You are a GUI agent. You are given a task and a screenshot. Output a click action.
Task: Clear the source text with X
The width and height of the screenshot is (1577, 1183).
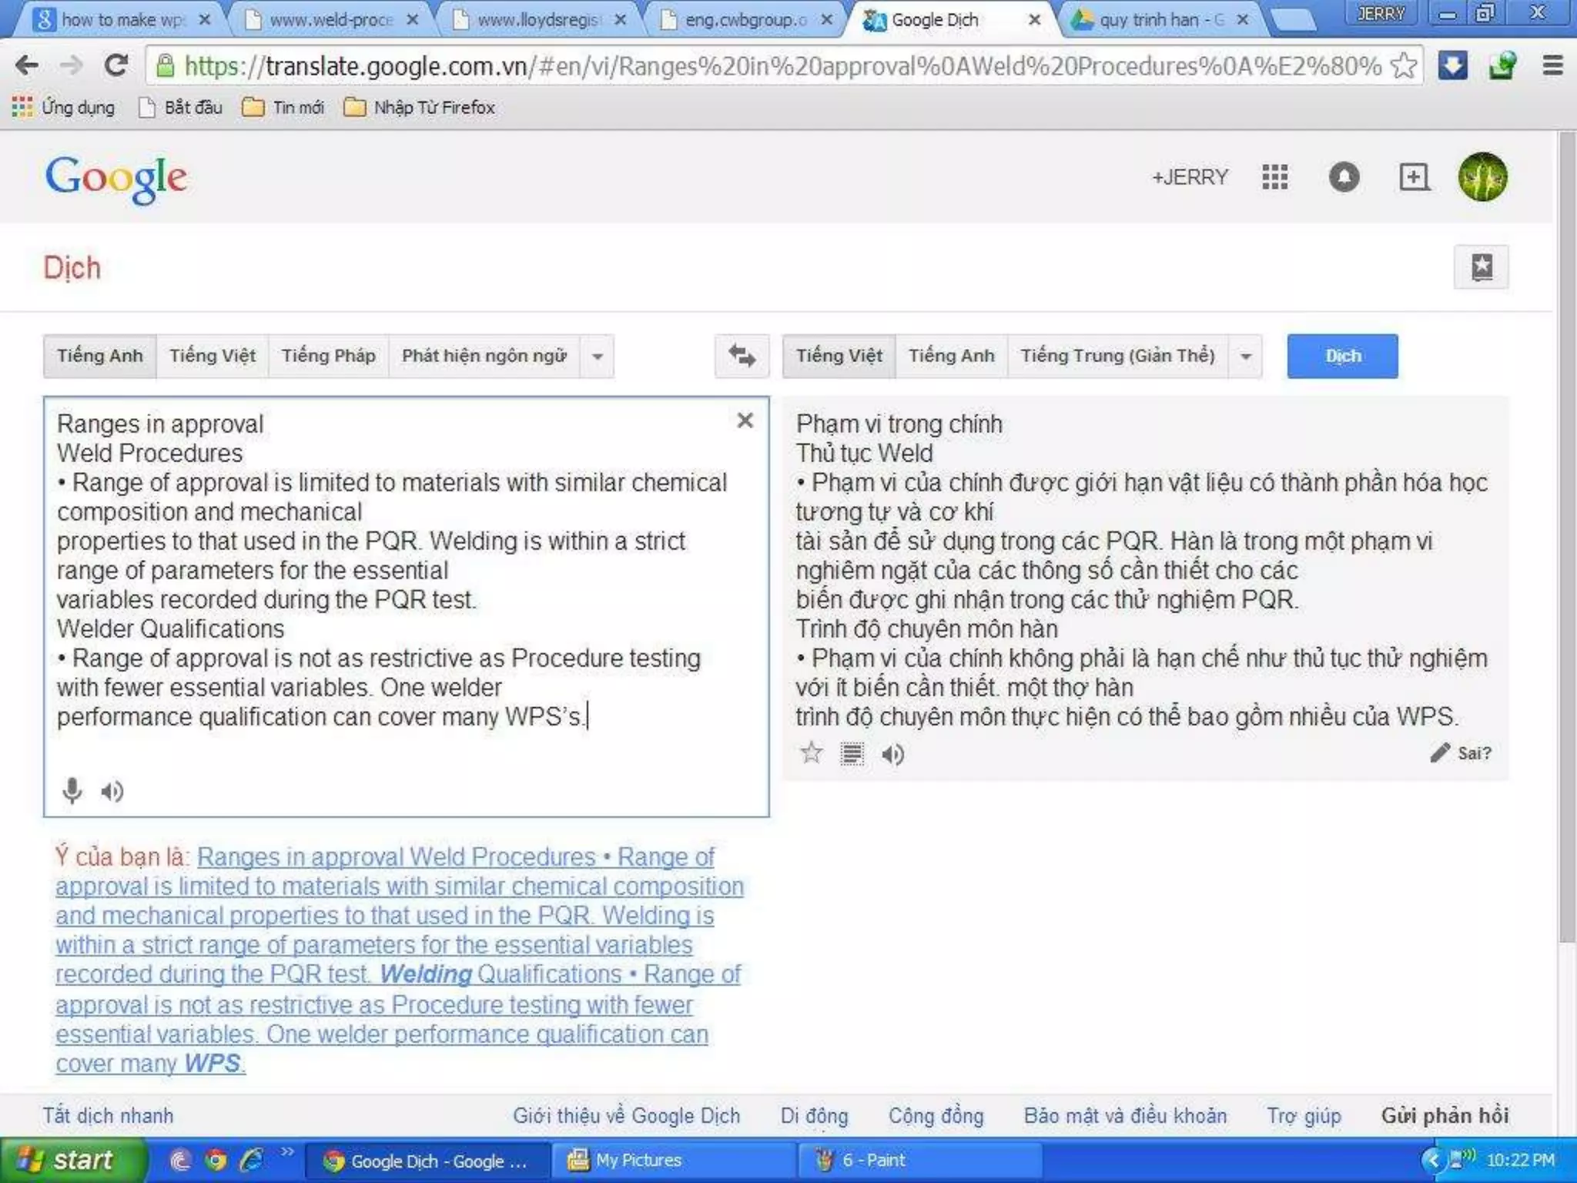745,421
